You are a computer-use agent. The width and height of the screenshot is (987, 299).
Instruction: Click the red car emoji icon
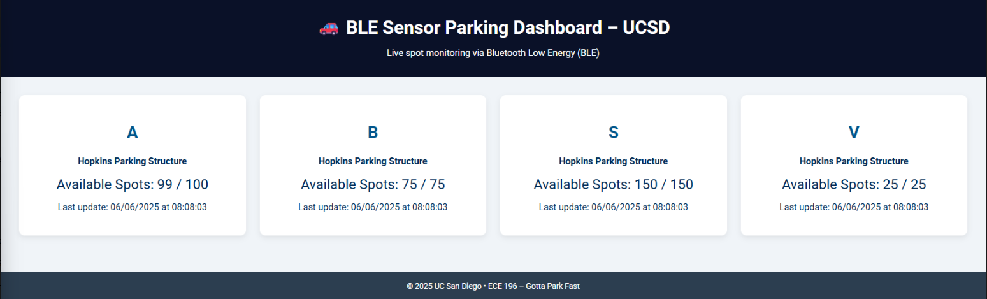[328, 28]
